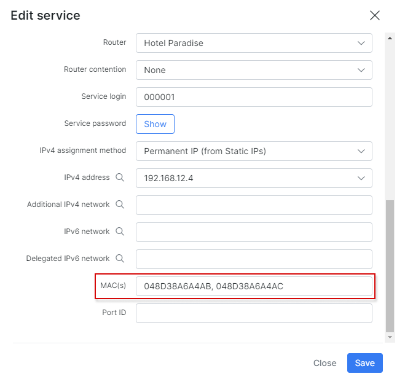Screen dimensions: 397x382
Task: Focus the Port ID input field
Action: click(254, 313)
